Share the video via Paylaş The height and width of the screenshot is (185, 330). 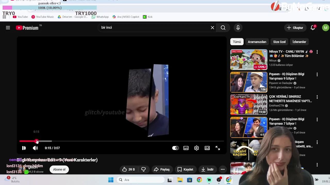pos(162,169)
